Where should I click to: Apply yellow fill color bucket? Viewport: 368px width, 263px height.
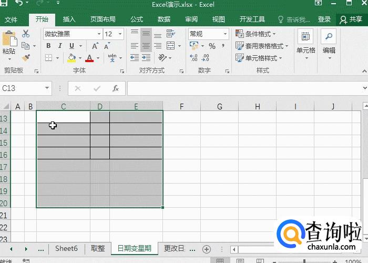71,58
